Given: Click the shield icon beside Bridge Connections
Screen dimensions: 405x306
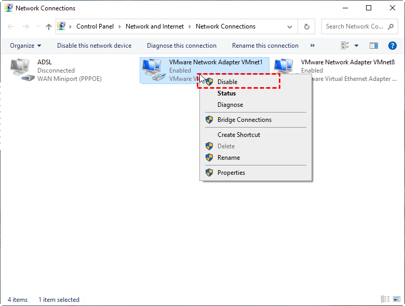Looking at the screenshot, I should [x=209, y=120].
